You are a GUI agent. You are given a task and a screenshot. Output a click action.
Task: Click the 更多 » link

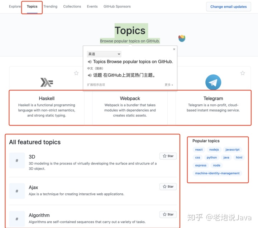pos(169,85)
